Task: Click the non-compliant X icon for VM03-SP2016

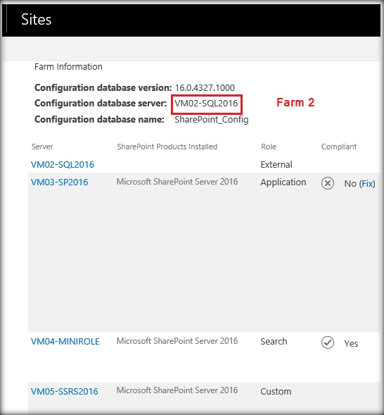Action: (328, 183)
